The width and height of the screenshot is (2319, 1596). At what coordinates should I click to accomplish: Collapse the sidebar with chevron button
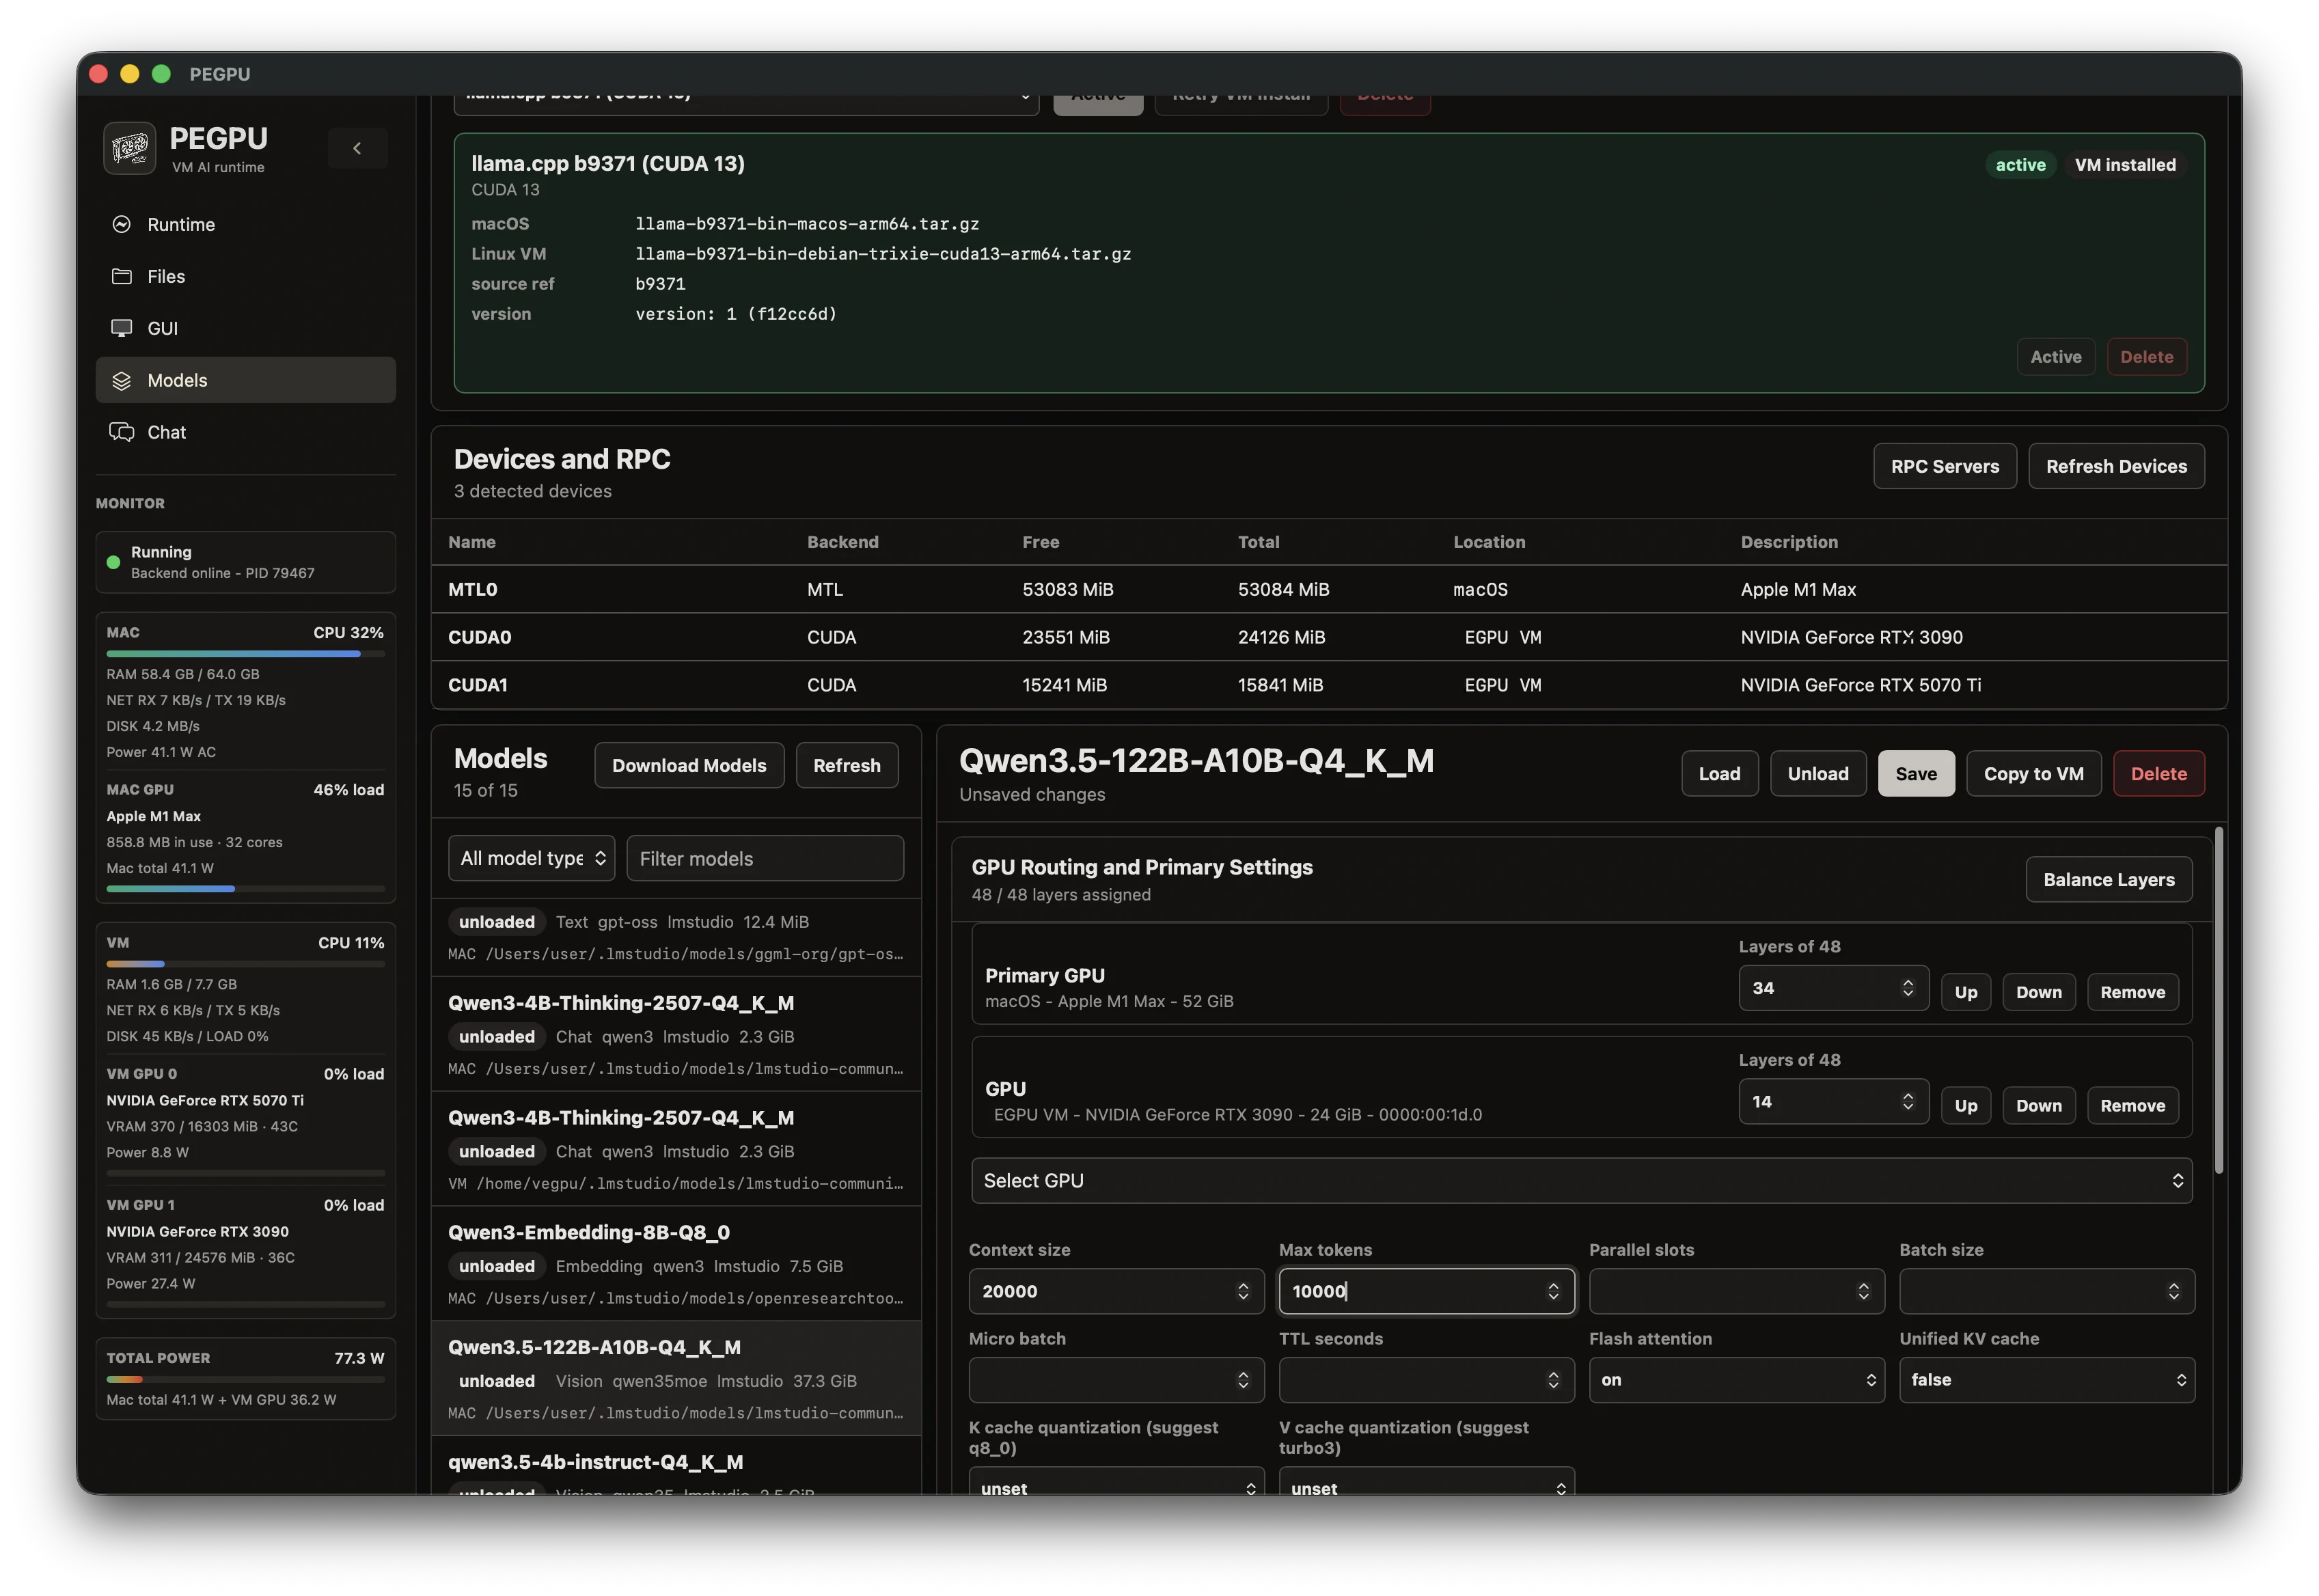pos(357,148)
